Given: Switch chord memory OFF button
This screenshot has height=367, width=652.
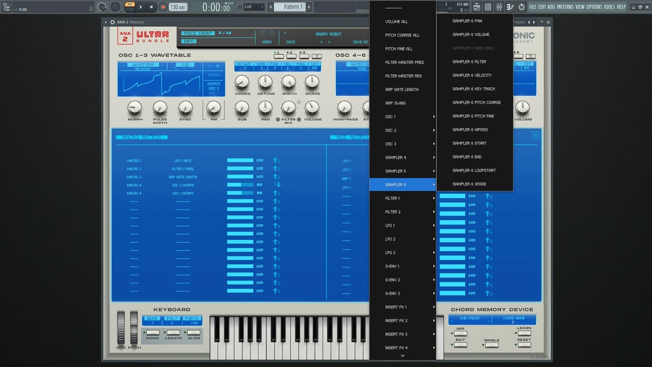Looking at the screenshot, I should pyautogui.click(x=460, y=334).
